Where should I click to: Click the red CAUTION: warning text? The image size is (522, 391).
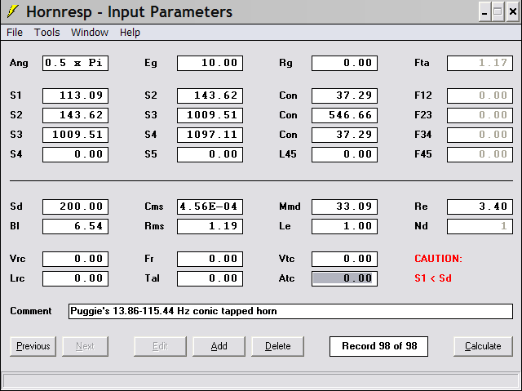[438, 259]
